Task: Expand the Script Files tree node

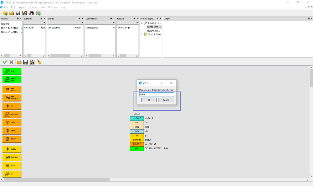Action: pos(141,34)
